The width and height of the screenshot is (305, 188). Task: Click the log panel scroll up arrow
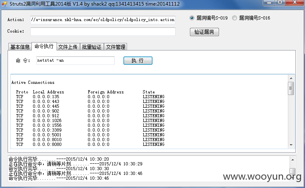pyautogui.click(x=293, y=160)
